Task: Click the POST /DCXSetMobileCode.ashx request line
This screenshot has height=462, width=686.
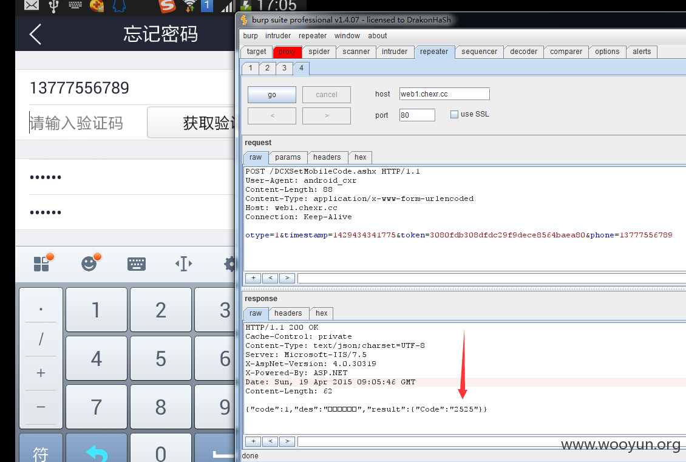Action: pyautogui.click(x=333, y=171)
